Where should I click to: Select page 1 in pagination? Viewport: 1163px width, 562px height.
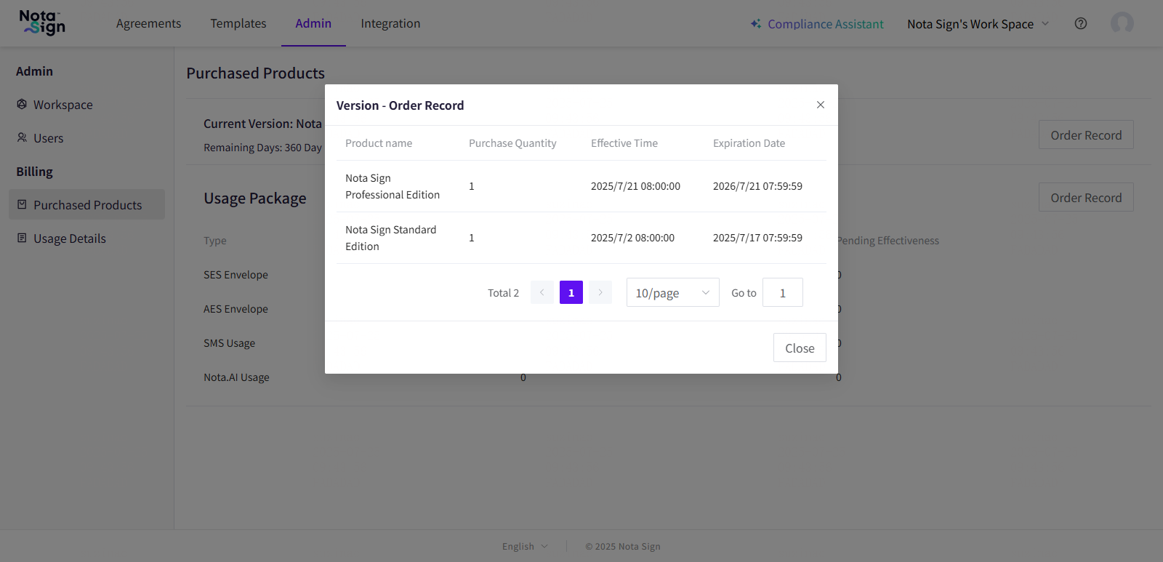(571, 292)
